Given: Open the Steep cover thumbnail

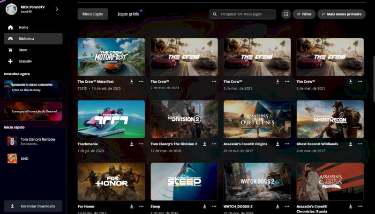Looking at the screenshot, I should click(184, 182).
